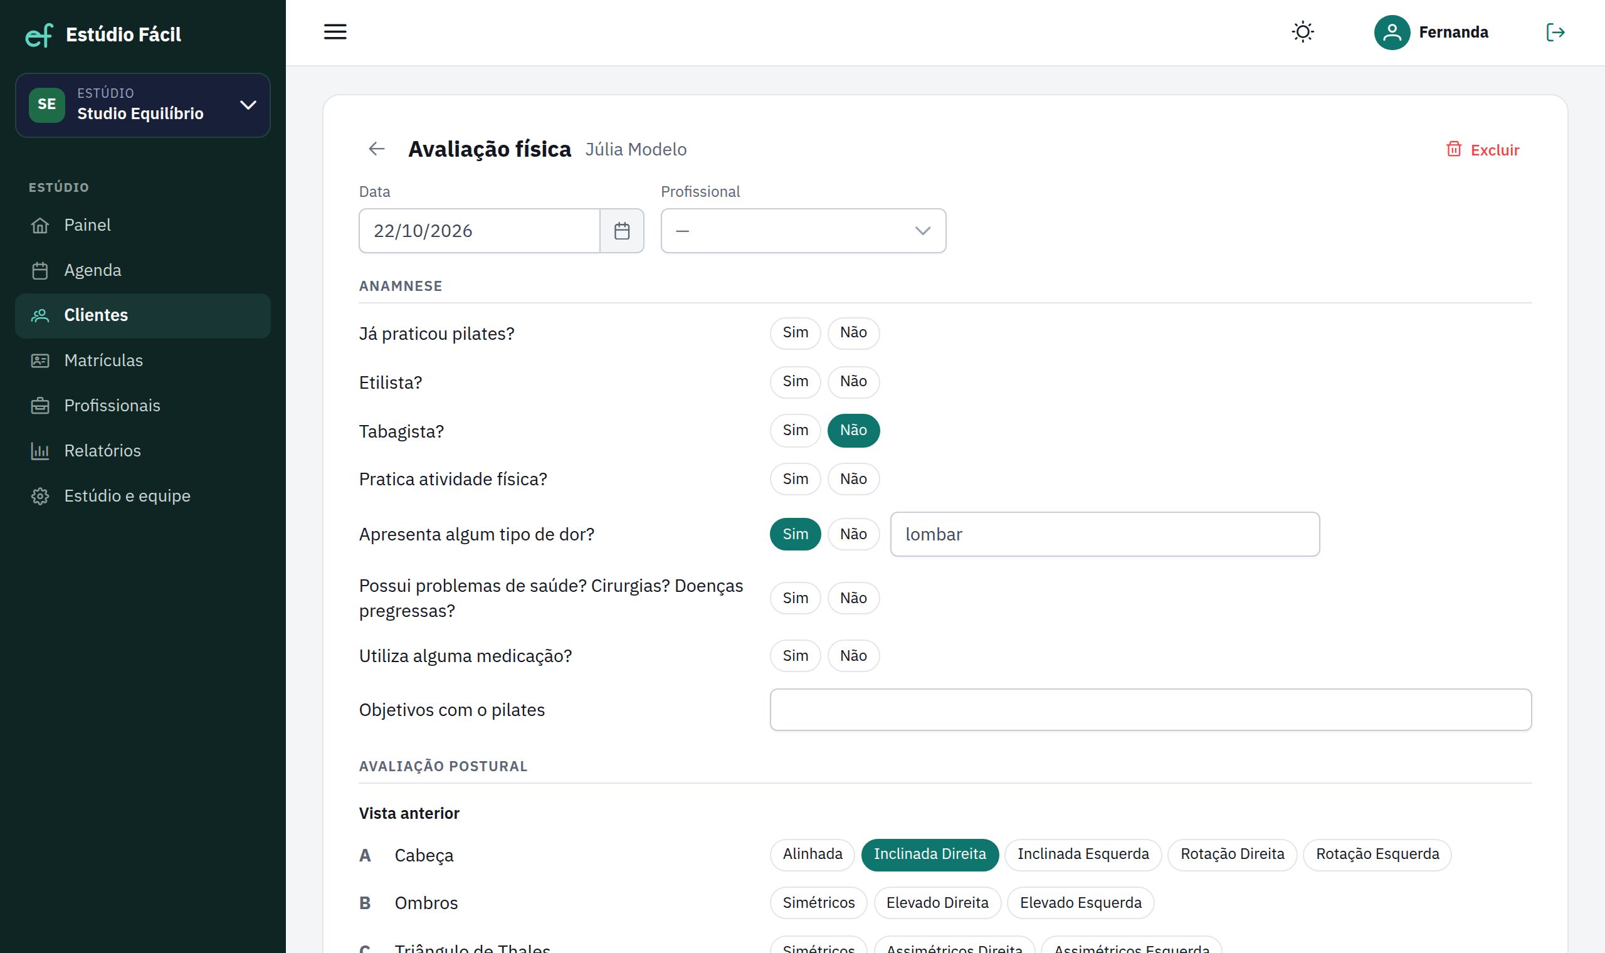Click the Objetivos com o pilates field
The height and width of the screenshot is (953, 1605).
[x=1150, y=710]
